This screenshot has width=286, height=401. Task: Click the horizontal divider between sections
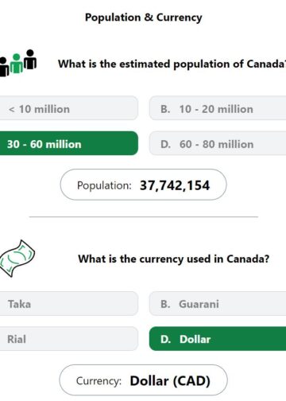144,216
